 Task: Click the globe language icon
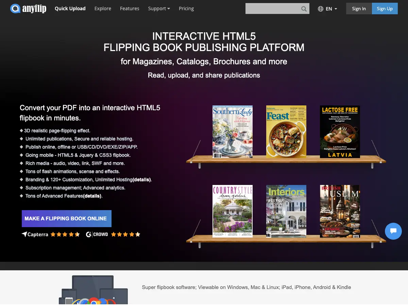click(x=321, y=9)
